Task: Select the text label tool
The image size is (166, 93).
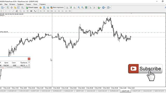Action: pyautogui.click(x=28, y=11)
